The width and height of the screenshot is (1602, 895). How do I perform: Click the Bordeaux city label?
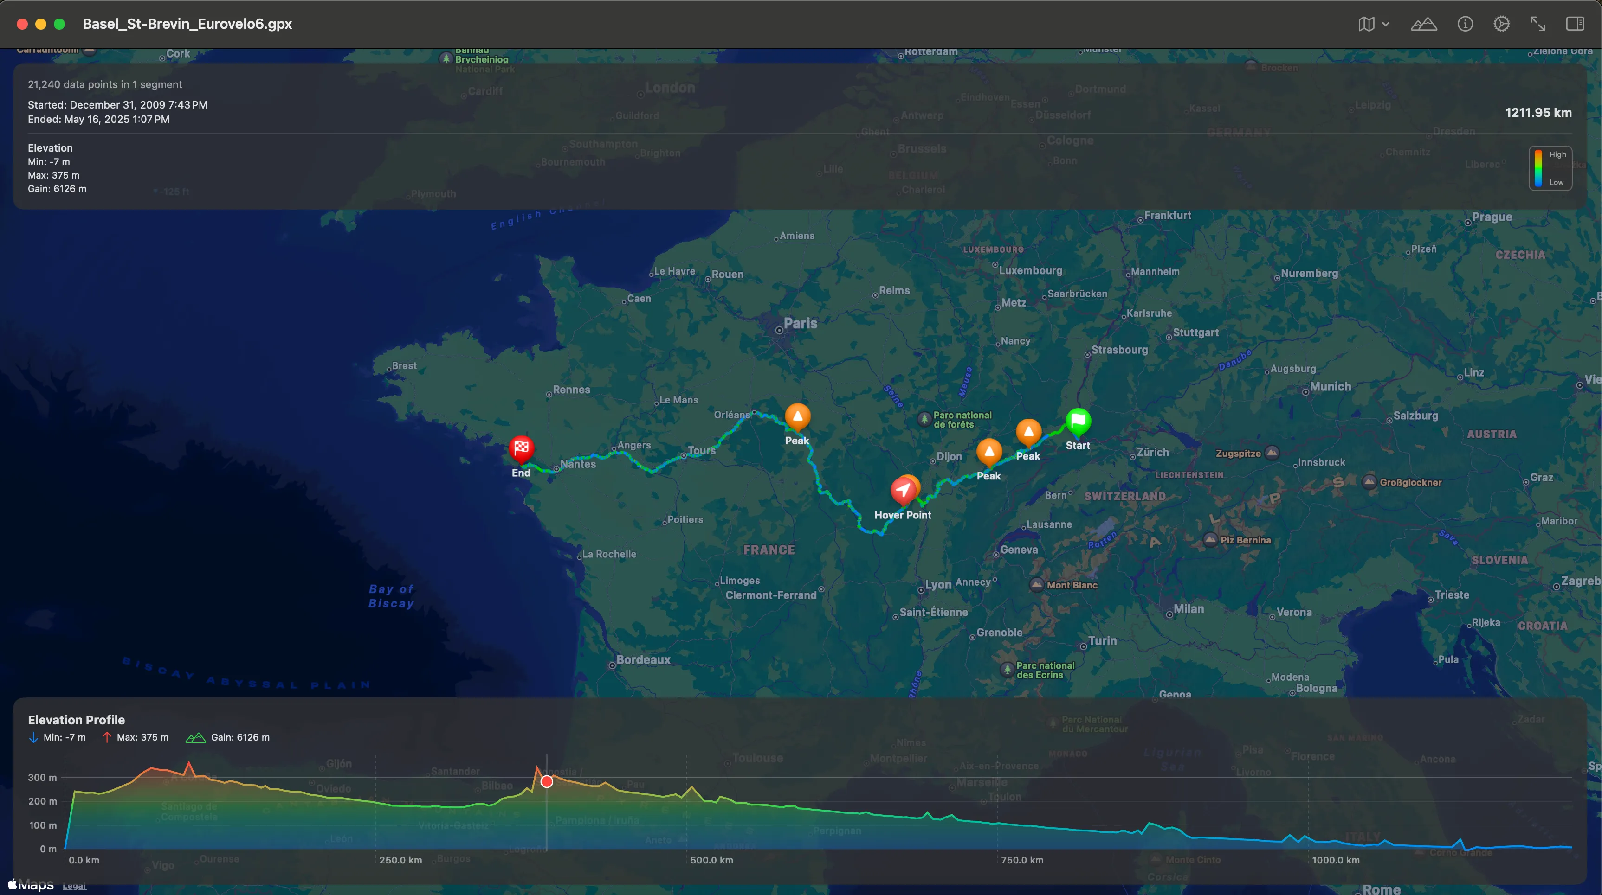pos(643,659)
